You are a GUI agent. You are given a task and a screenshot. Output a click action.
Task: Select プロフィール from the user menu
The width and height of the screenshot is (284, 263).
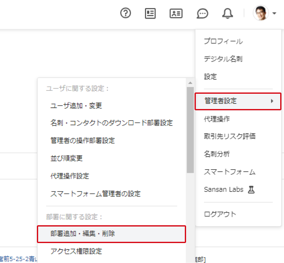coord(223,41)
